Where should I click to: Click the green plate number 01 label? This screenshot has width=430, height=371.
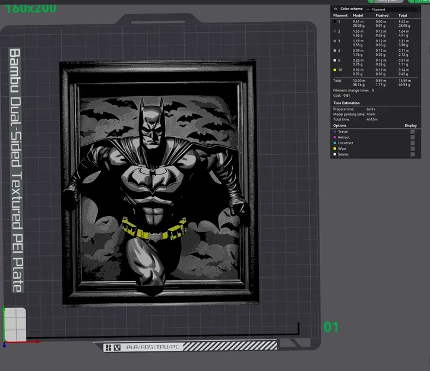point(331,326)
